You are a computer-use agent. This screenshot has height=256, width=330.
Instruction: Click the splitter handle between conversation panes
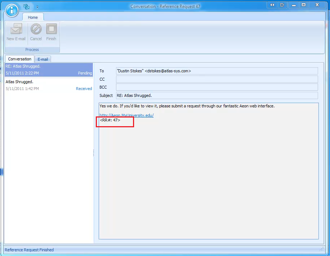(94, 153)
